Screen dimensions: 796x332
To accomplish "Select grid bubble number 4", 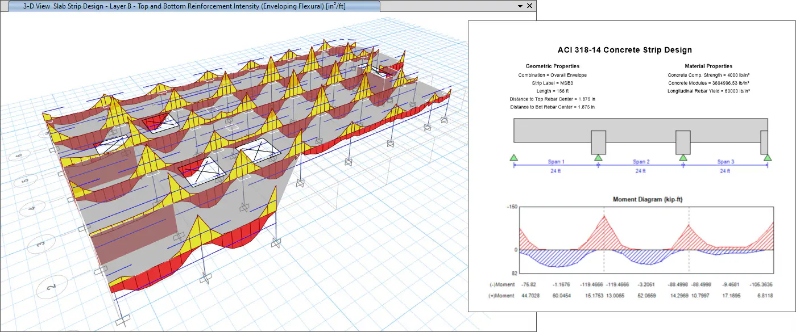I will 32,209.
